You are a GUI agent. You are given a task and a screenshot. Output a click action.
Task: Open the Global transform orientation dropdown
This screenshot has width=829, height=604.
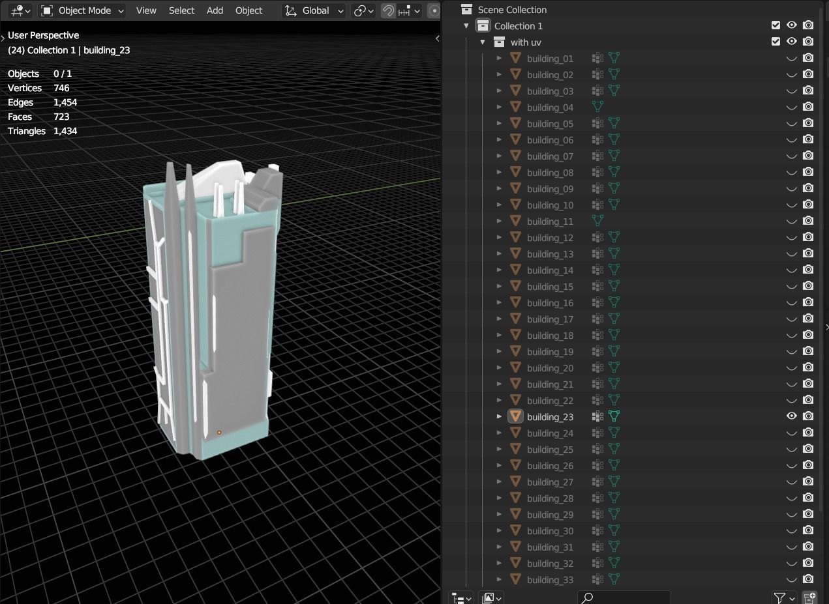[x=315, y=10]
